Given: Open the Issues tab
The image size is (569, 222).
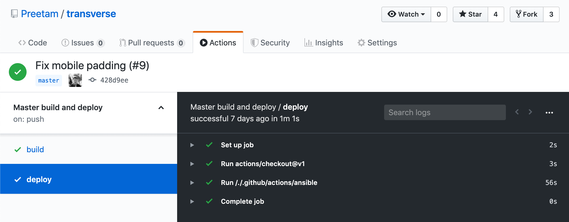Looking at the screenshot, I should [83, 43].
